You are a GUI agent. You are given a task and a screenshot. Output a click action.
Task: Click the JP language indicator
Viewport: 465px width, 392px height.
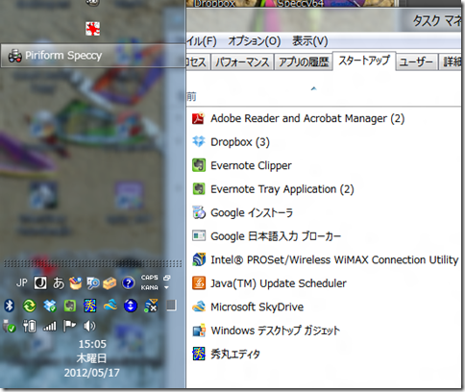[x=22, y=282]
